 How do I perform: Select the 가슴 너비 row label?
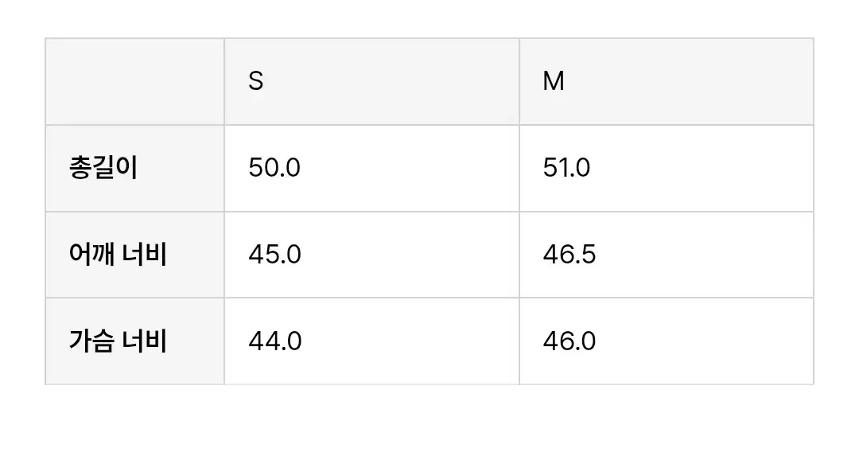click(118, 341)
